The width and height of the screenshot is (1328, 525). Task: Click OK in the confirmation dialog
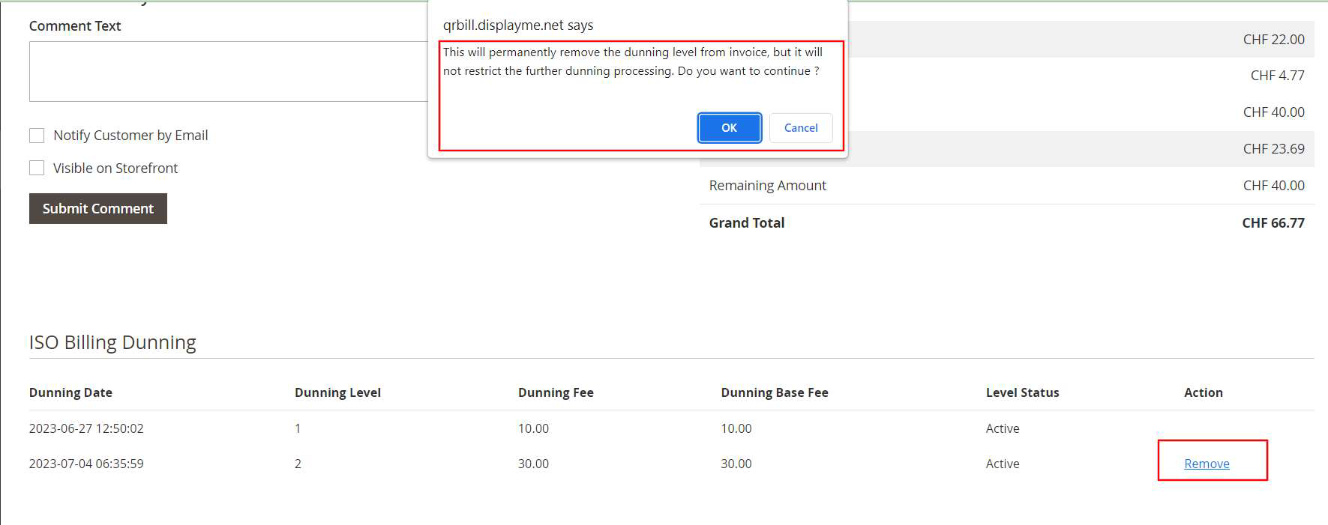tap(729, 128)
